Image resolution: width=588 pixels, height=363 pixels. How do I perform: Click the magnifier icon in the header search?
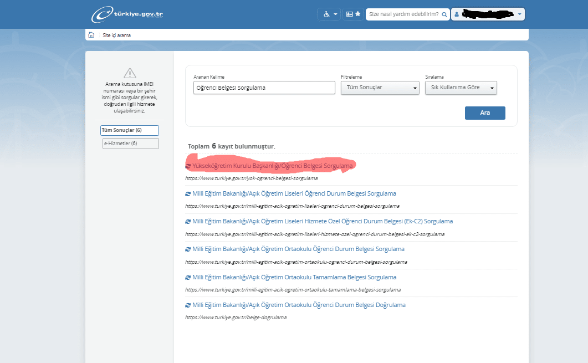pos(444,14)
